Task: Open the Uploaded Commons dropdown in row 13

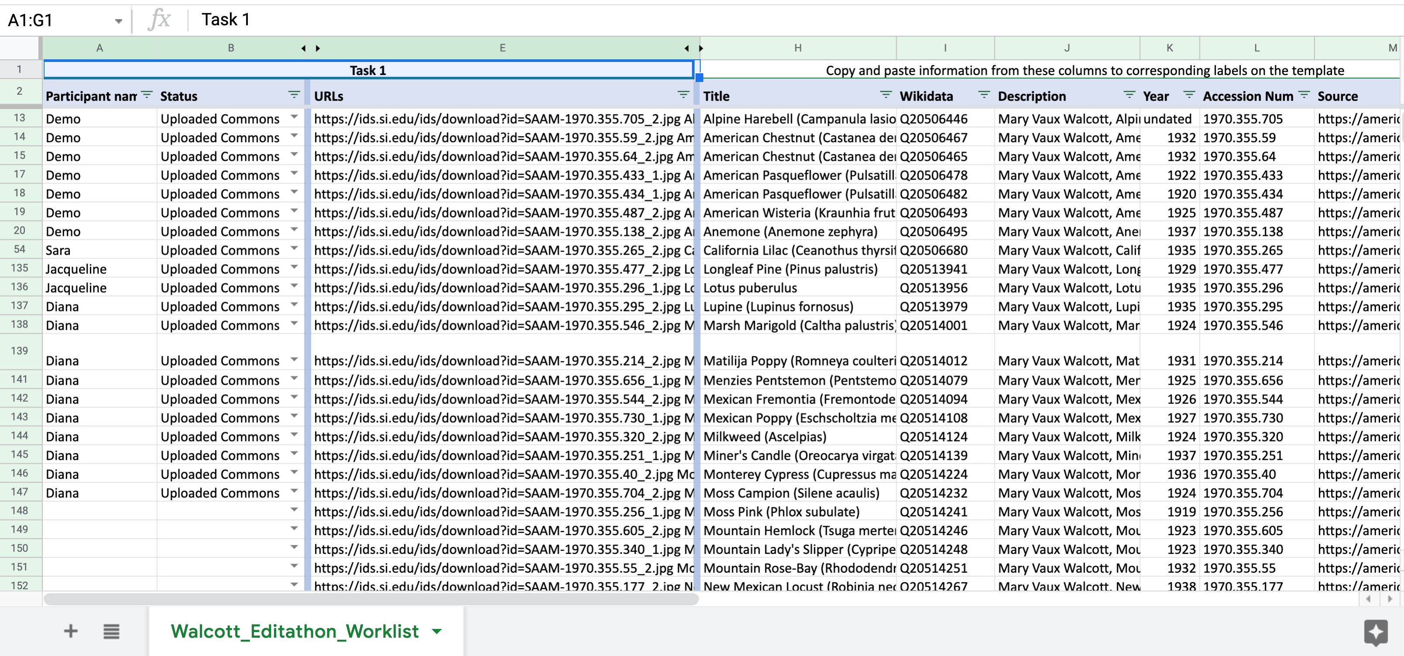Action: 294,117
